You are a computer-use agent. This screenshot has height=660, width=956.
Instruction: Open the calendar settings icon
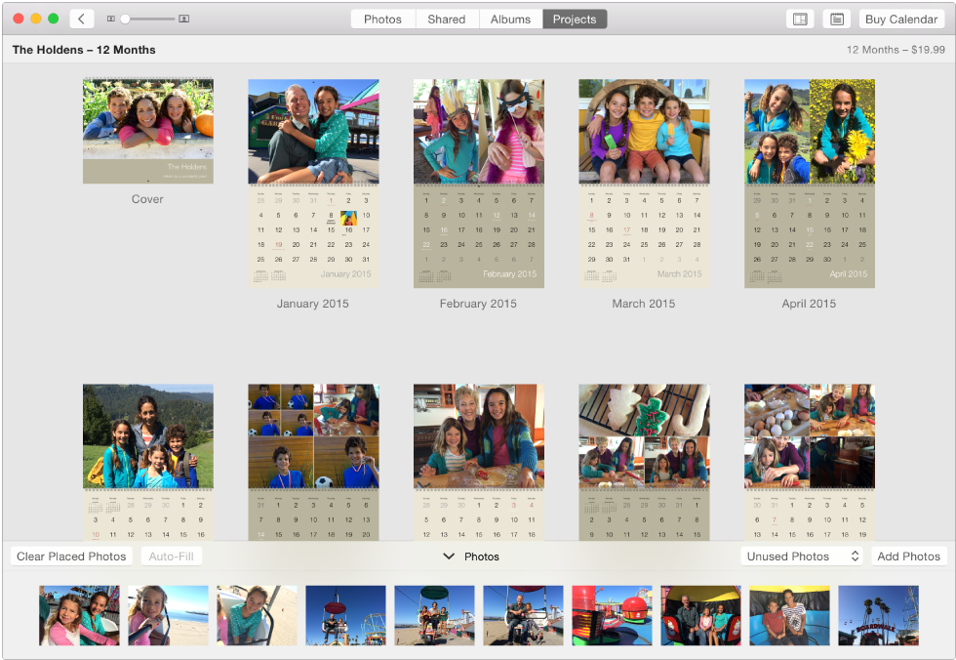click(x=837, y=19)
